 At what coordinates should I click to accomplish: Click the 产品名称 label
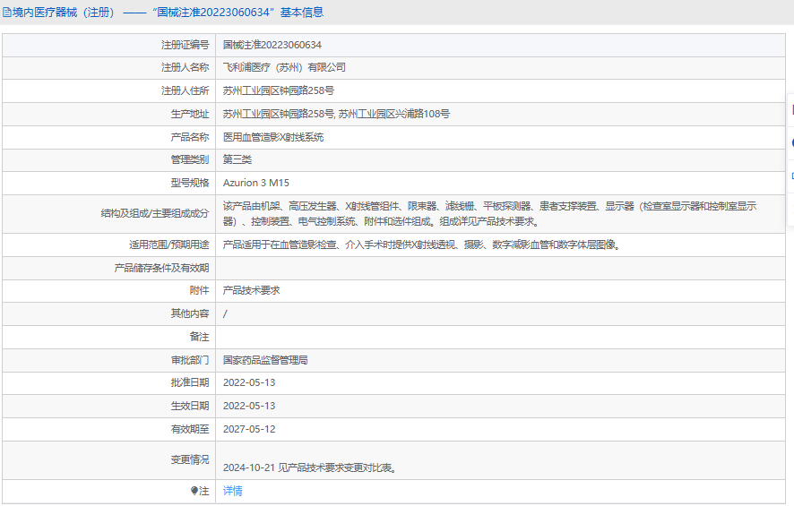click(190, 137)
